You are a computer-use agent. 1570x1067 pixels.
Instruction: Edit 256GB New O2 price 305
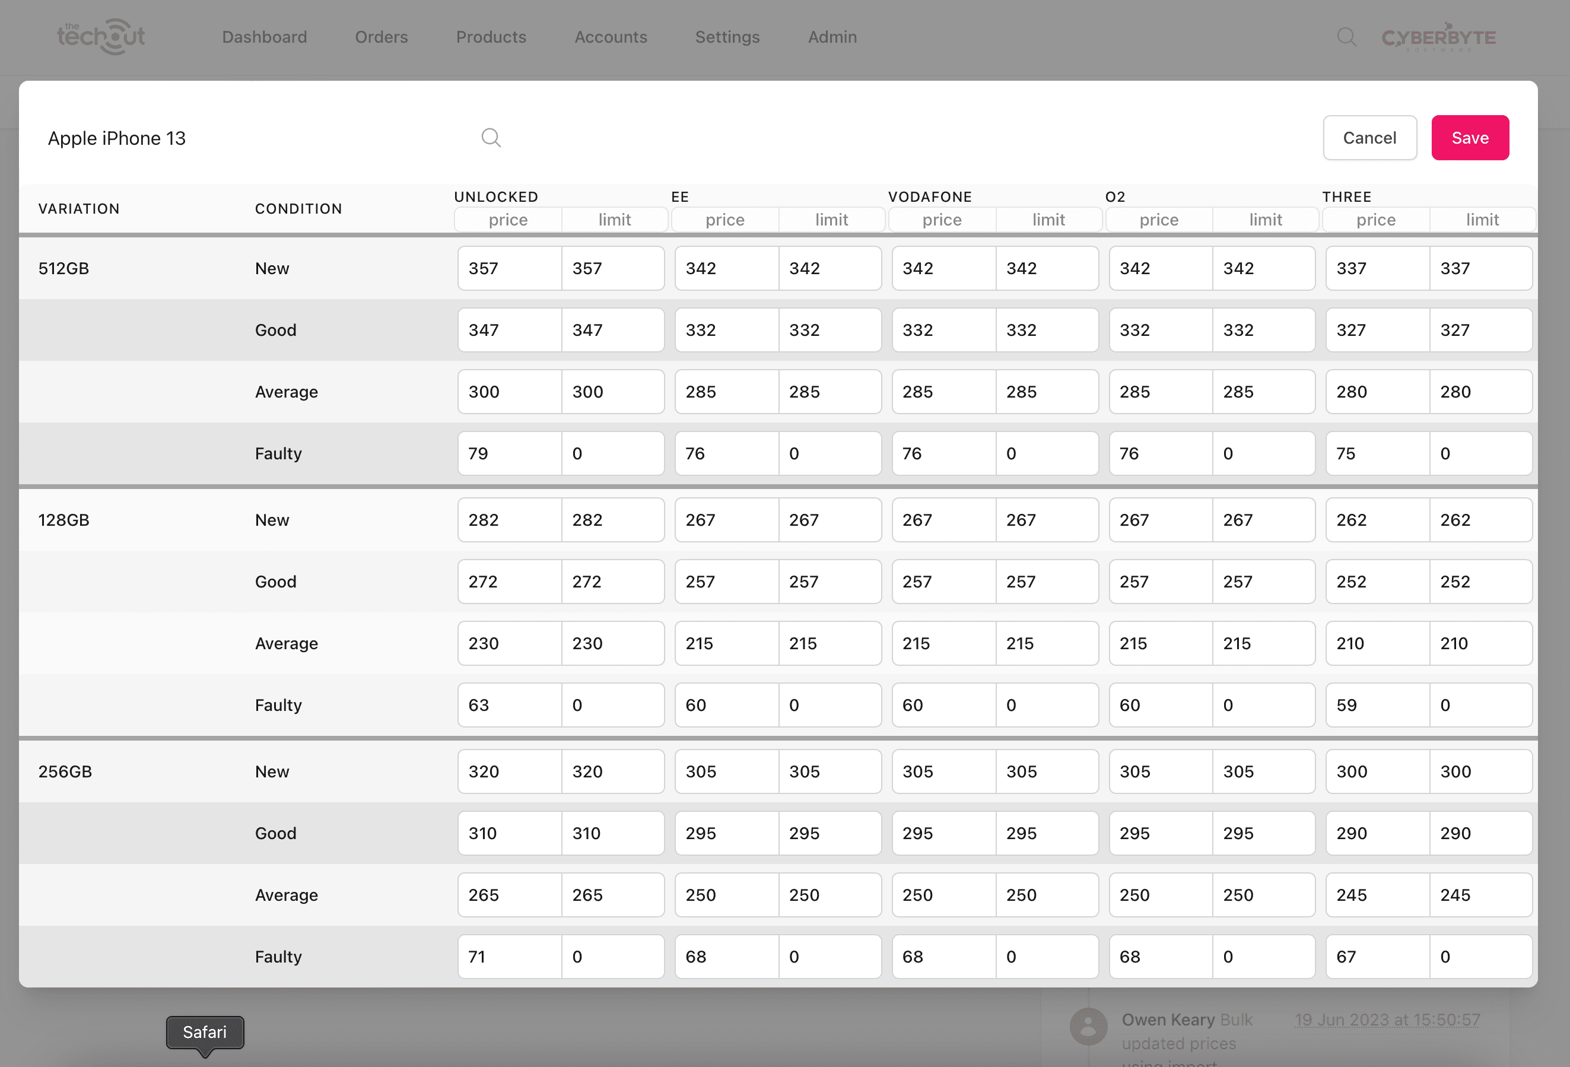tap(1161, 771)
